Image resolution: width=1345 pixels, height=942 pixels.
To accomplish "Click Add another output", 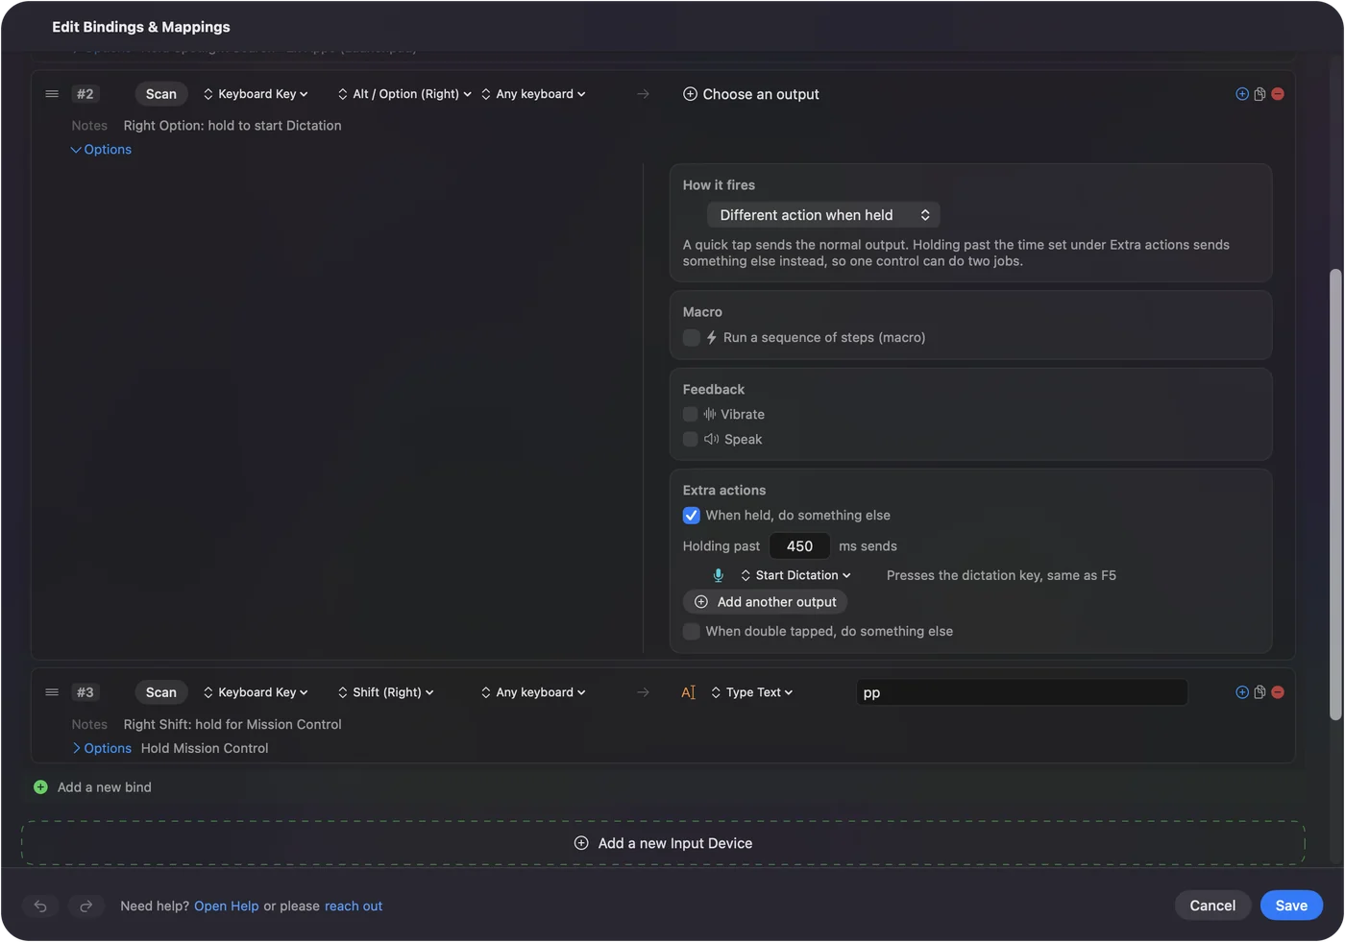I will point(765,602).
